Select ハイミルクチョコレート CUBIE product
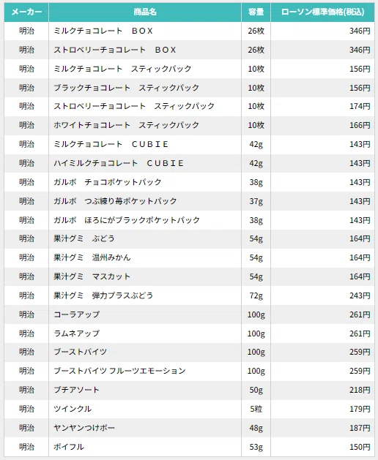The width and height of the screenshot is (378, 460). (x=119, y=163)
